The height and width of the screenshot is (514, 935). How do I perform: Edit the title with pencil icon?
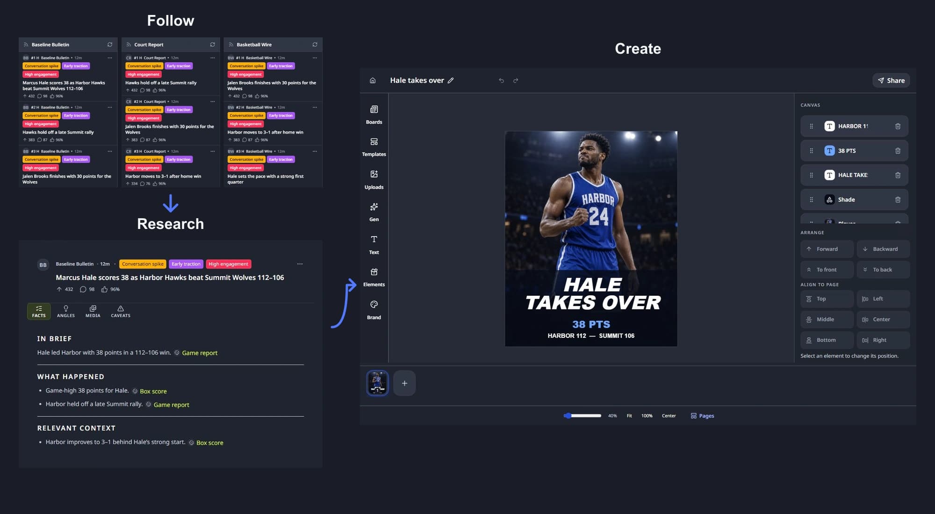[x=451, y=80]
